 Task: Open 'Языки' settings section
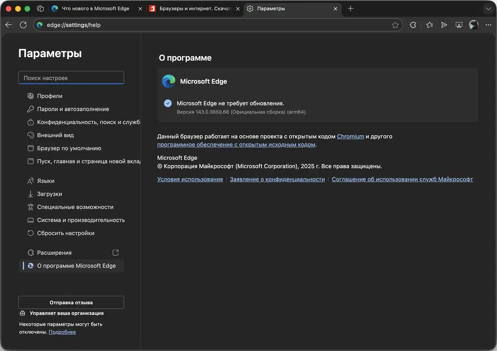click(x=71, y=181)
